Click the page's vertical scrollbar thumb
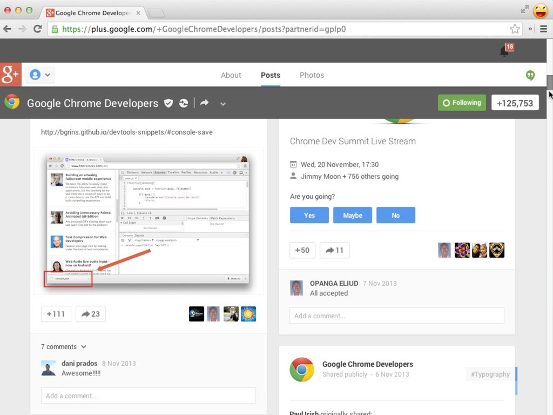This screenshot has height=415, width=553. 549,83
